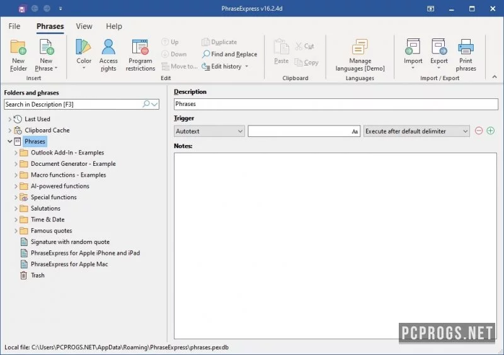Open Execute after default delimiter dropdown
Screen dimensions: 504x355
(x=416, y=131)
